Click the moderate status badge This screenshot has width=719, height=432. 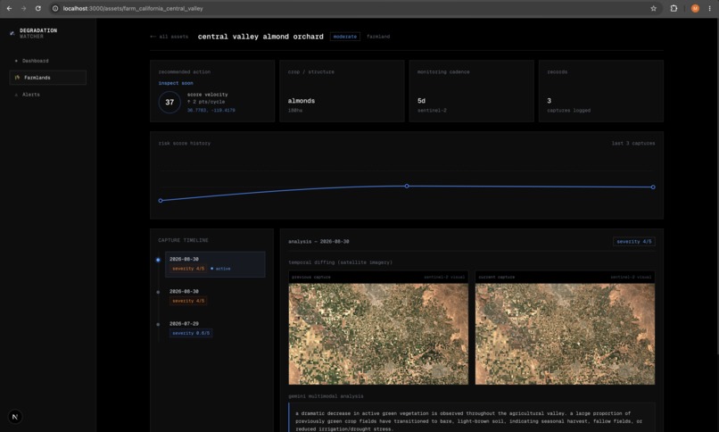[x=345, y=37]
